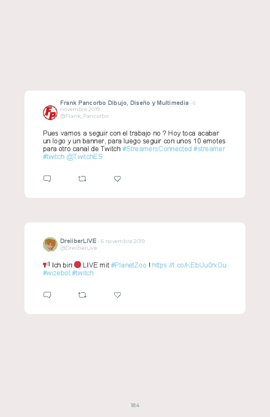This screenshot has width=270, height=417.
Task: Retweet the Frank Pancorbo tweet
Action: 82,179
